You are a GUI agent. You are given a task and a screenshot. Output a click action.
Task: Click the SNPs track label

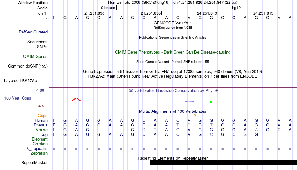click(42, 47)
